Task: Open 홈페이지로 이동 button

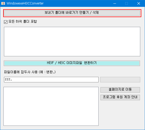Action: coord(120,90)
